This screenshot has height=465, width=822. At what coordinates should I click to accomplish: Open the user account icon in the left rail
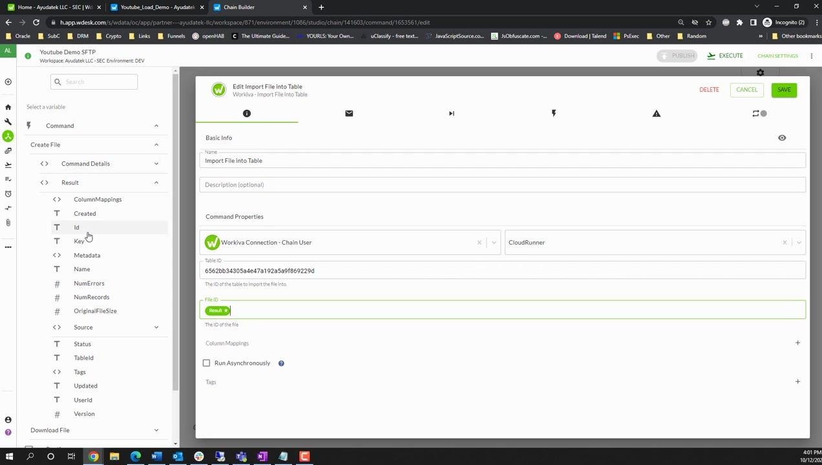point(8,420)
